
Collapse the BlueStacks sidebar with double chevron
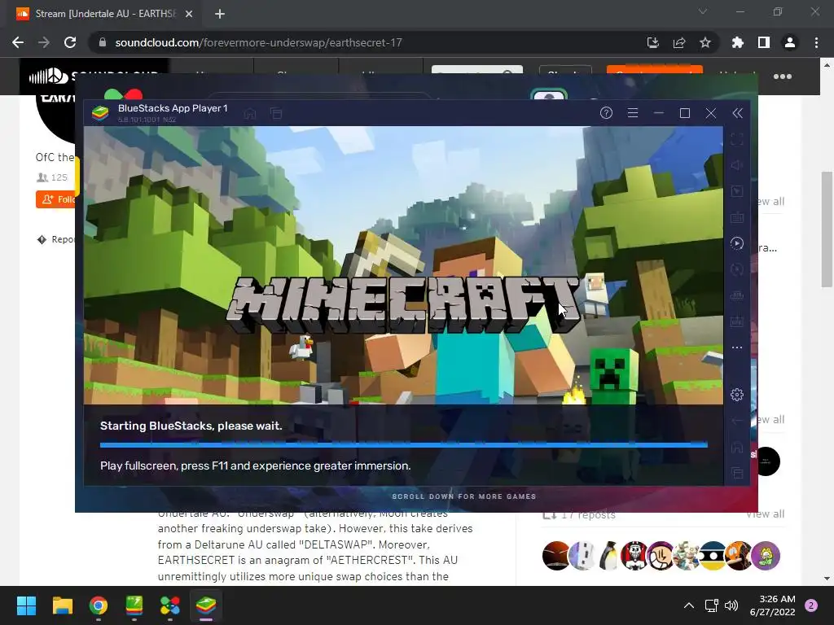click(737, 112)
